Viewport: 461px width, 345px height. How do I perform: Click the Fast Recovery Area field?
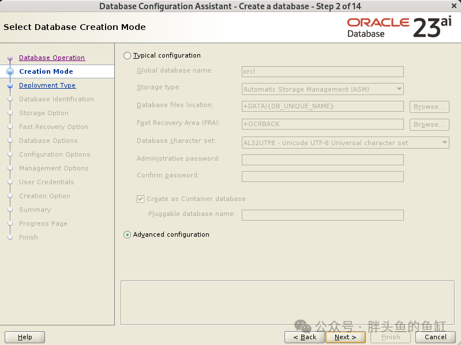point(323,124)
